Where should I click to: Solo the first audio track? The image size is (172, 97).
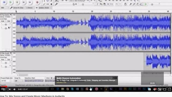(8, 21)
